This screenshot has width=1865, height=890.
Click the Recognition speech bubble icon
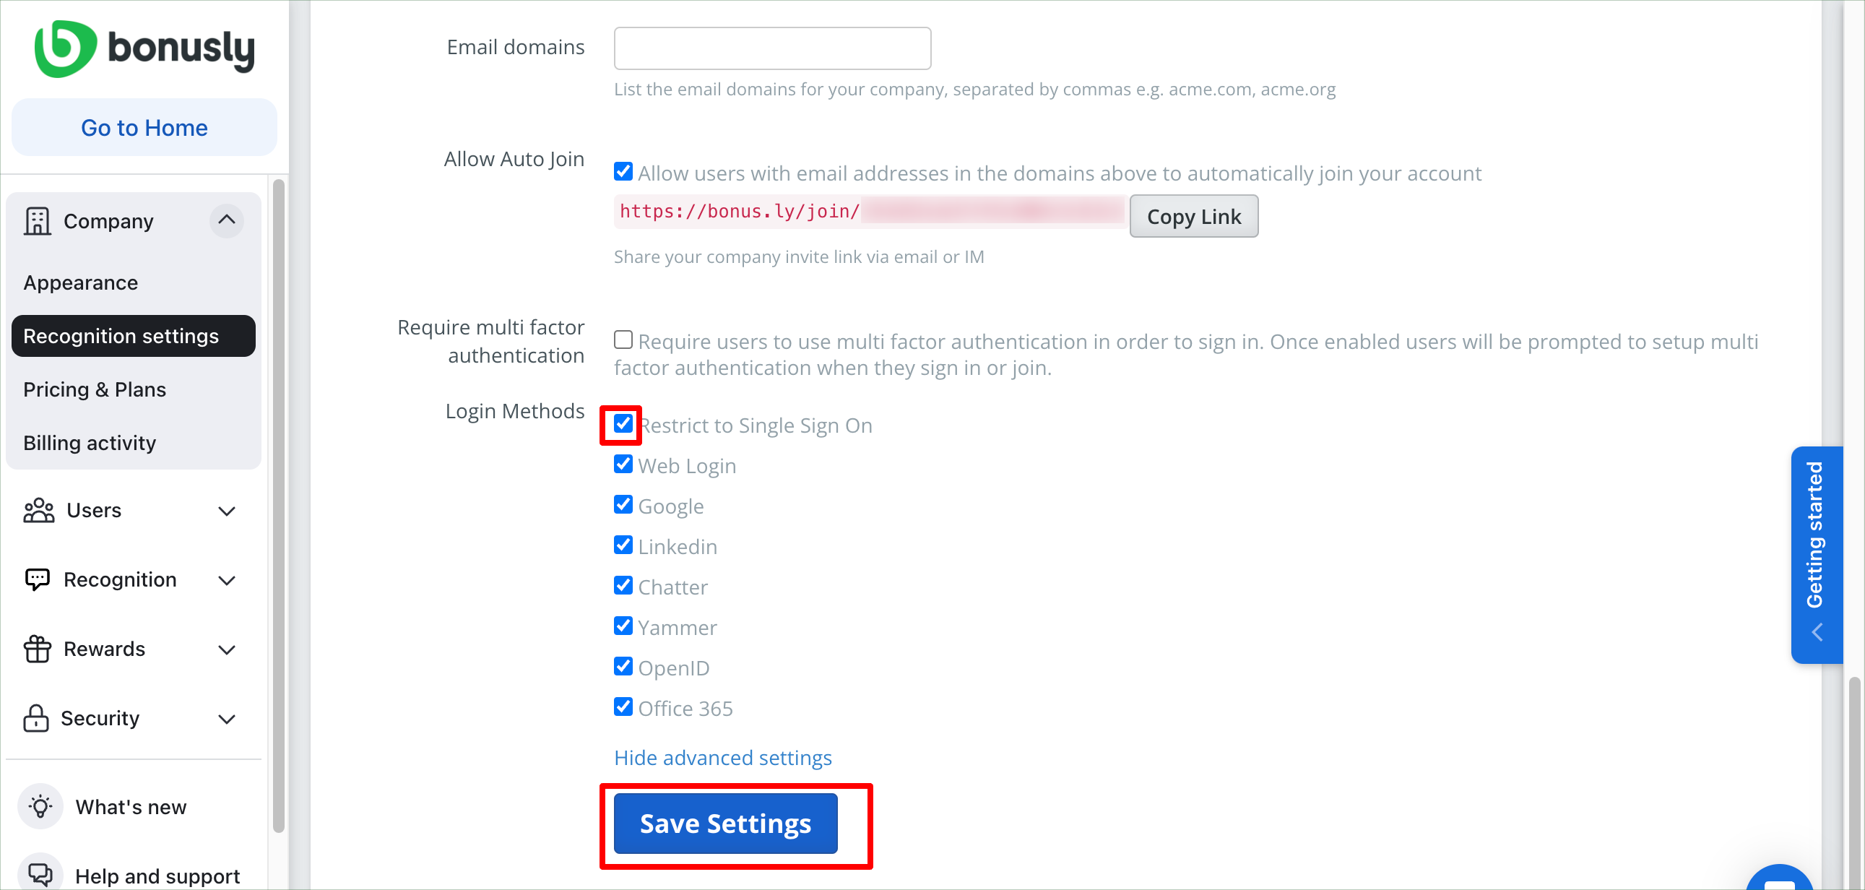[x=37, y=579]
